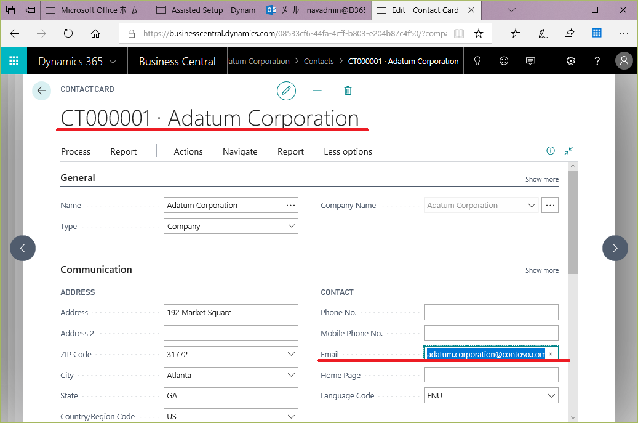Image resolution: width=638 pixels, height=423 pixels.
Task: Go to previous contact record arrow
Action: (23, 248)
